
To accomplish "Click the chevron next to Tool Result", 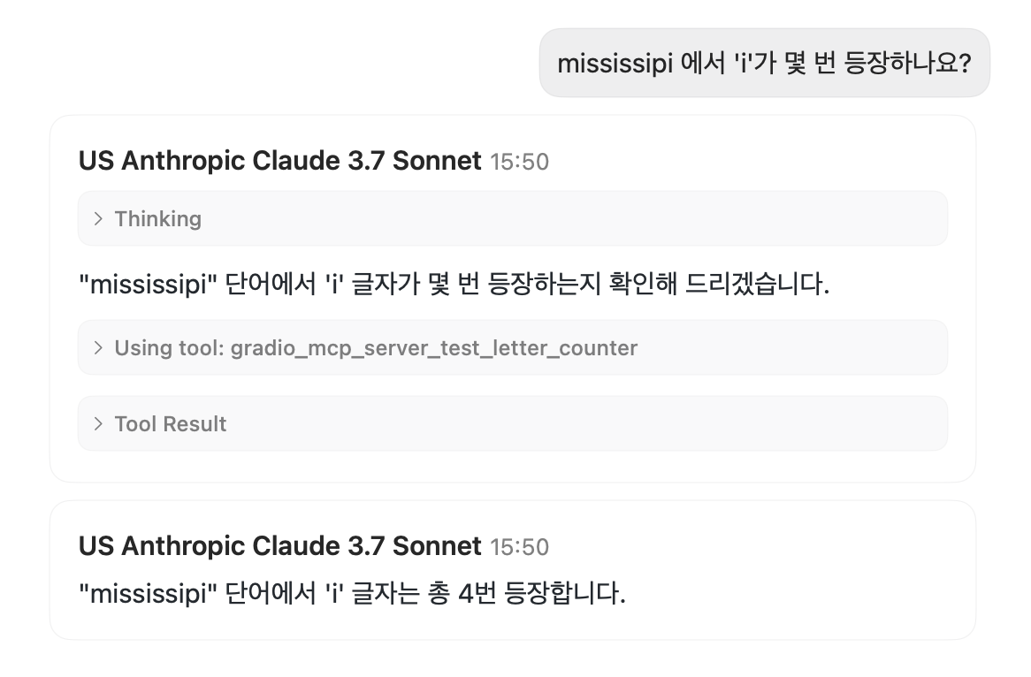I will click(x=98, y=424).
